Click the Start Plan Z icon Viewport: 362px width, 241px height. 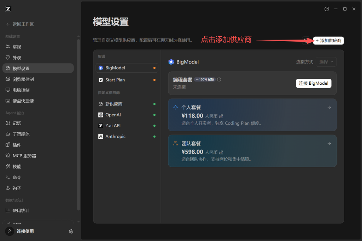pyautogui.click(x=101, y=80)
